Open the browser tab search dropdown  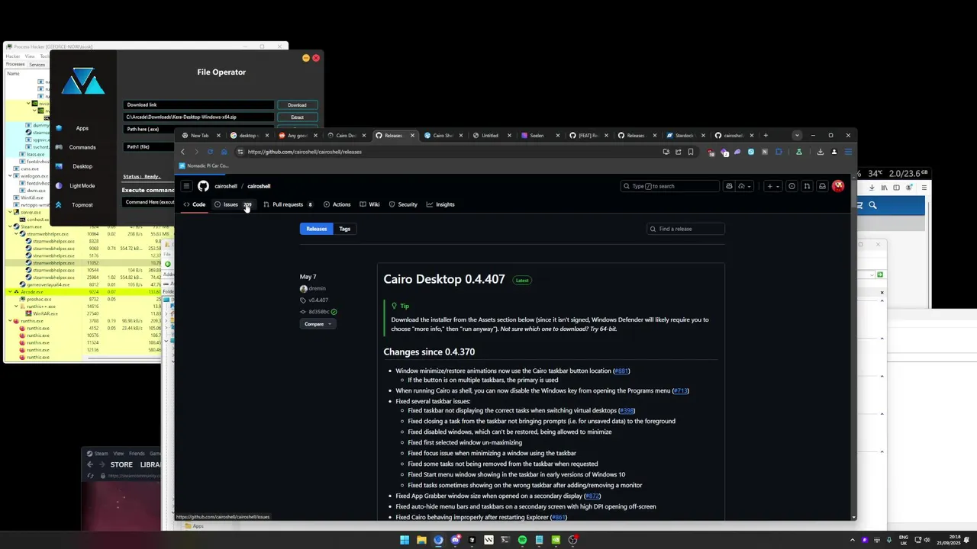797,136
